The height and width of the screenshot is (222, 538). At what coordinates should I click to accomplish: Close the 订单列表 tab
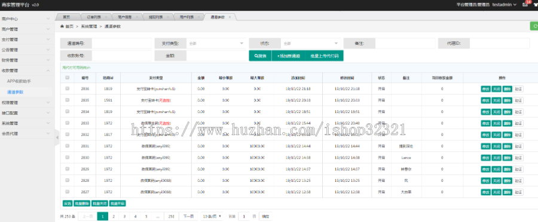(106, 17)
